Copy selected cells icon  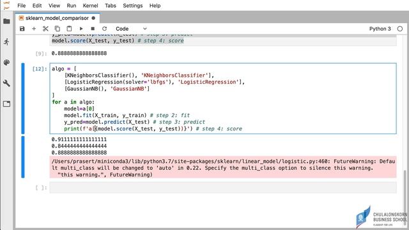tap(57, 29)
